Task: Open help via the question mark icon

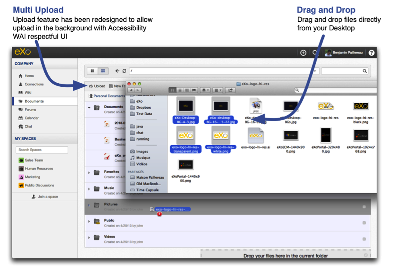Action: tap(371, 53)
